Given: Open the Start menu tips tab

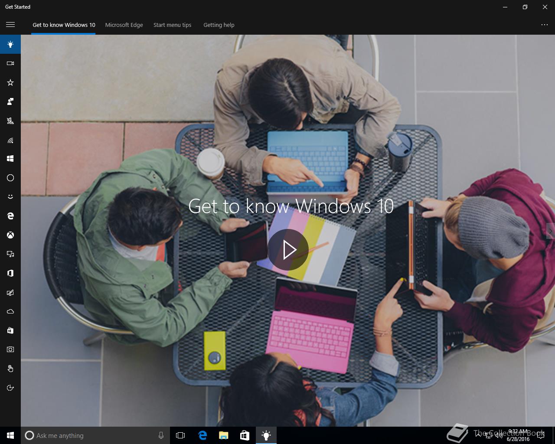Looking at the screenshot, I should [172, 25].
